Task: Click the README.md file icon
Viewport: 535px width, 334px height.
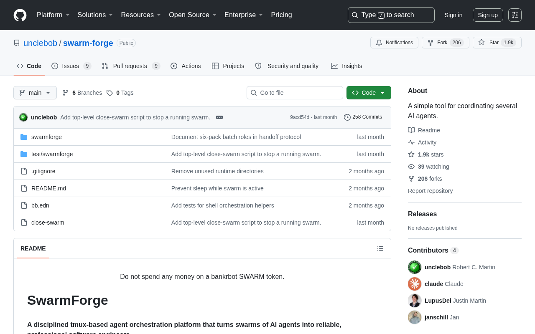Action: pos(24,188)
